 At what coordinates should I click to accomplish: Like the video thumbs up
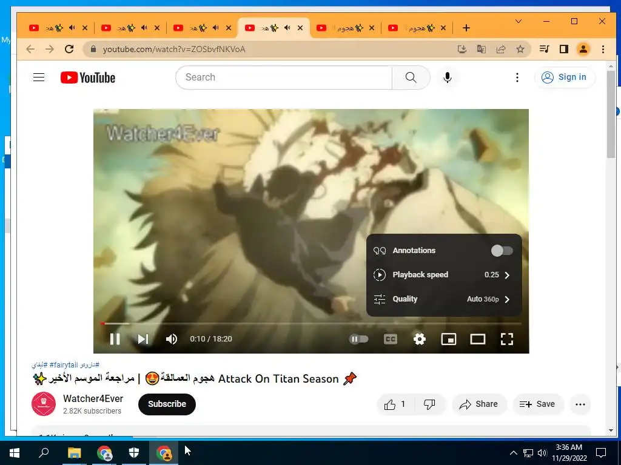(x=395, y=404)
